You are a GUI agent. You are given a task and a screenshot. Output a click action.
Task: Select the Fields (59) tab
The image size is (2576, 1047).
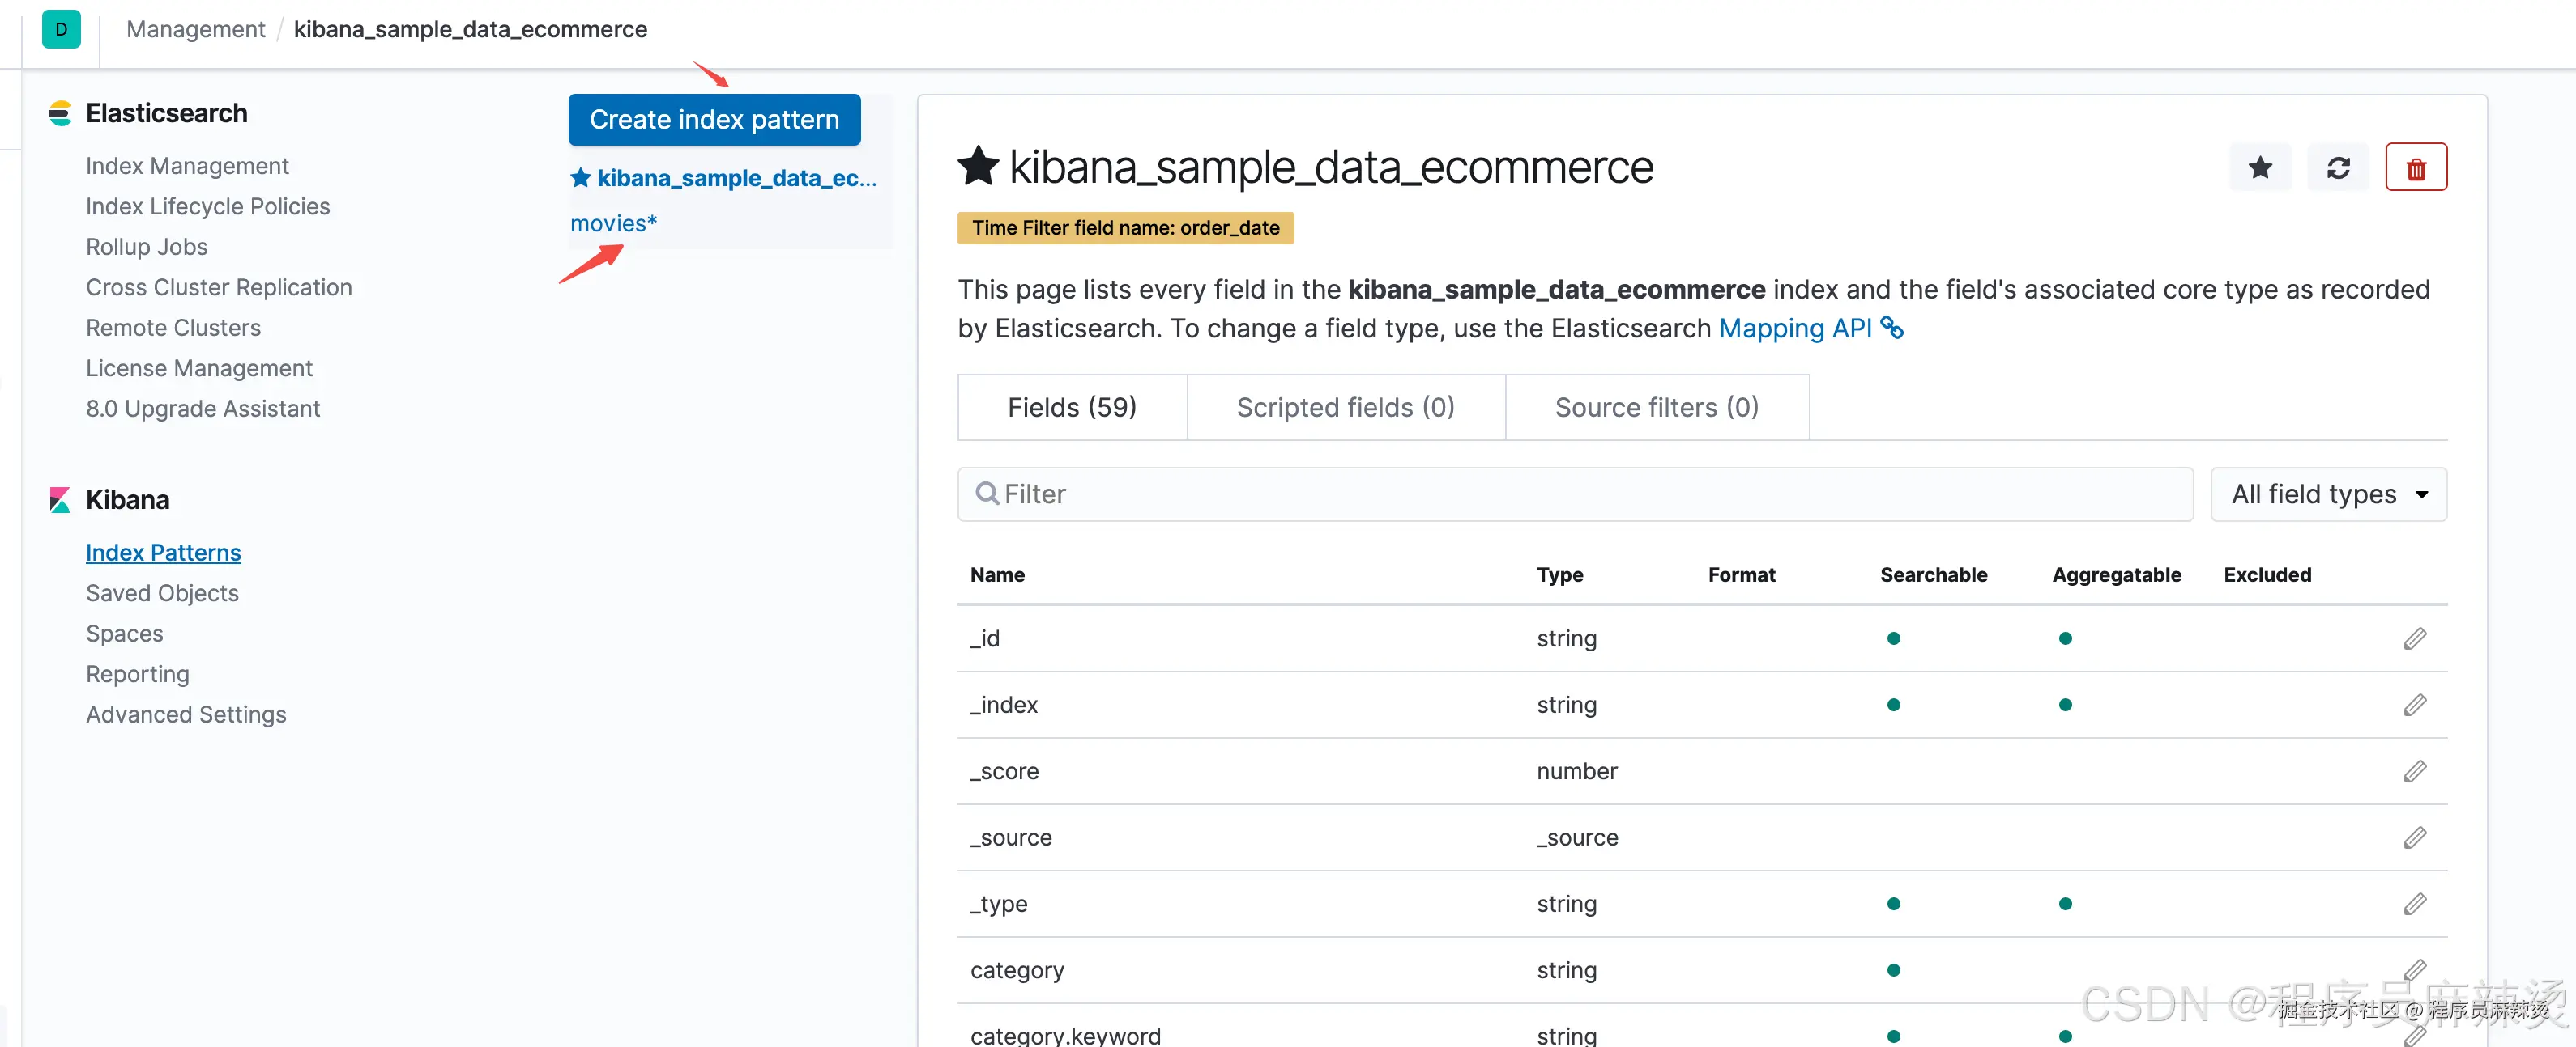[x=1072, y=408]
